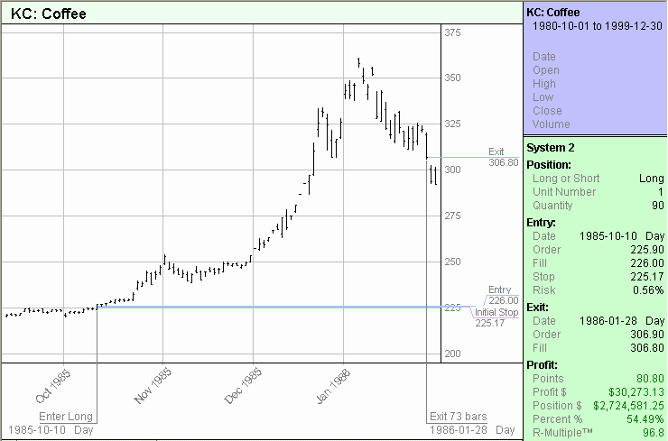This screenshot has height=441, width=668.
Task: Click the pink initial stop line
Action: [271, 308]
